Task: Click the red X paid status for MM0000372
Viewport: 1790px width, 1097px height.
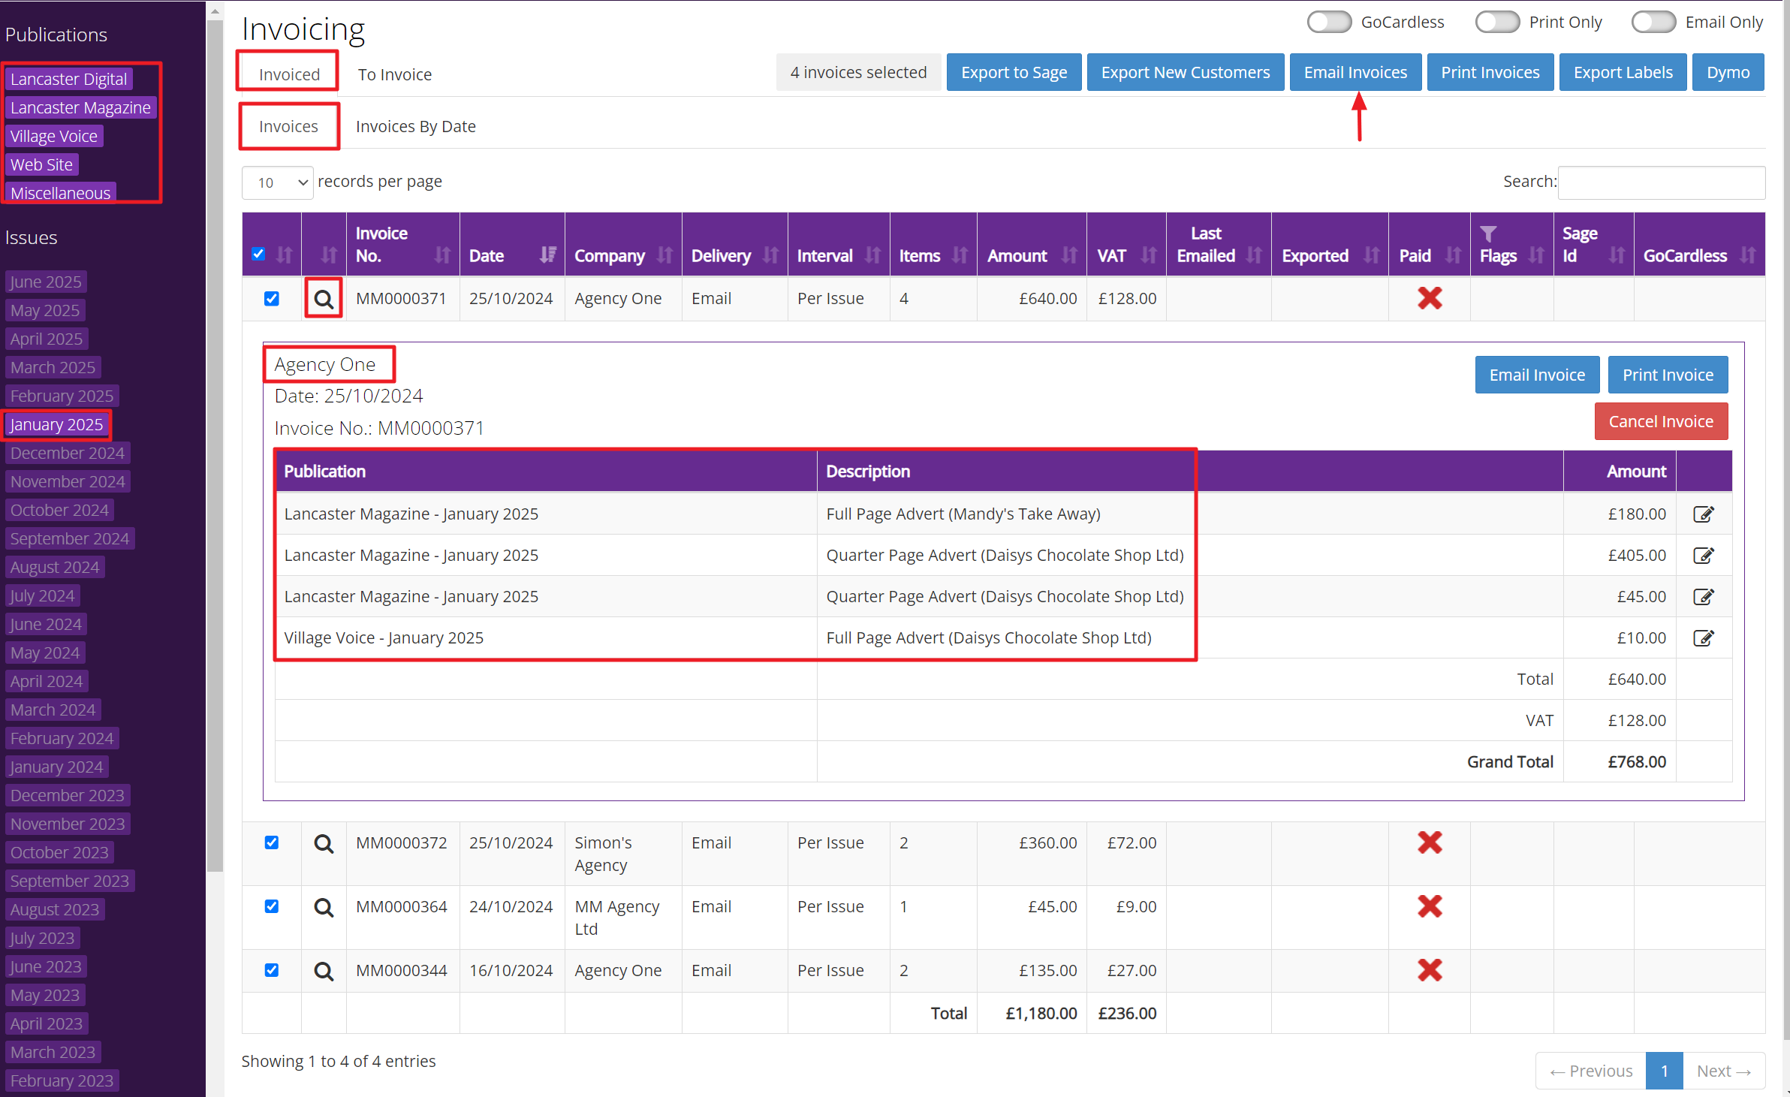Action: [x=1430, y=842]
